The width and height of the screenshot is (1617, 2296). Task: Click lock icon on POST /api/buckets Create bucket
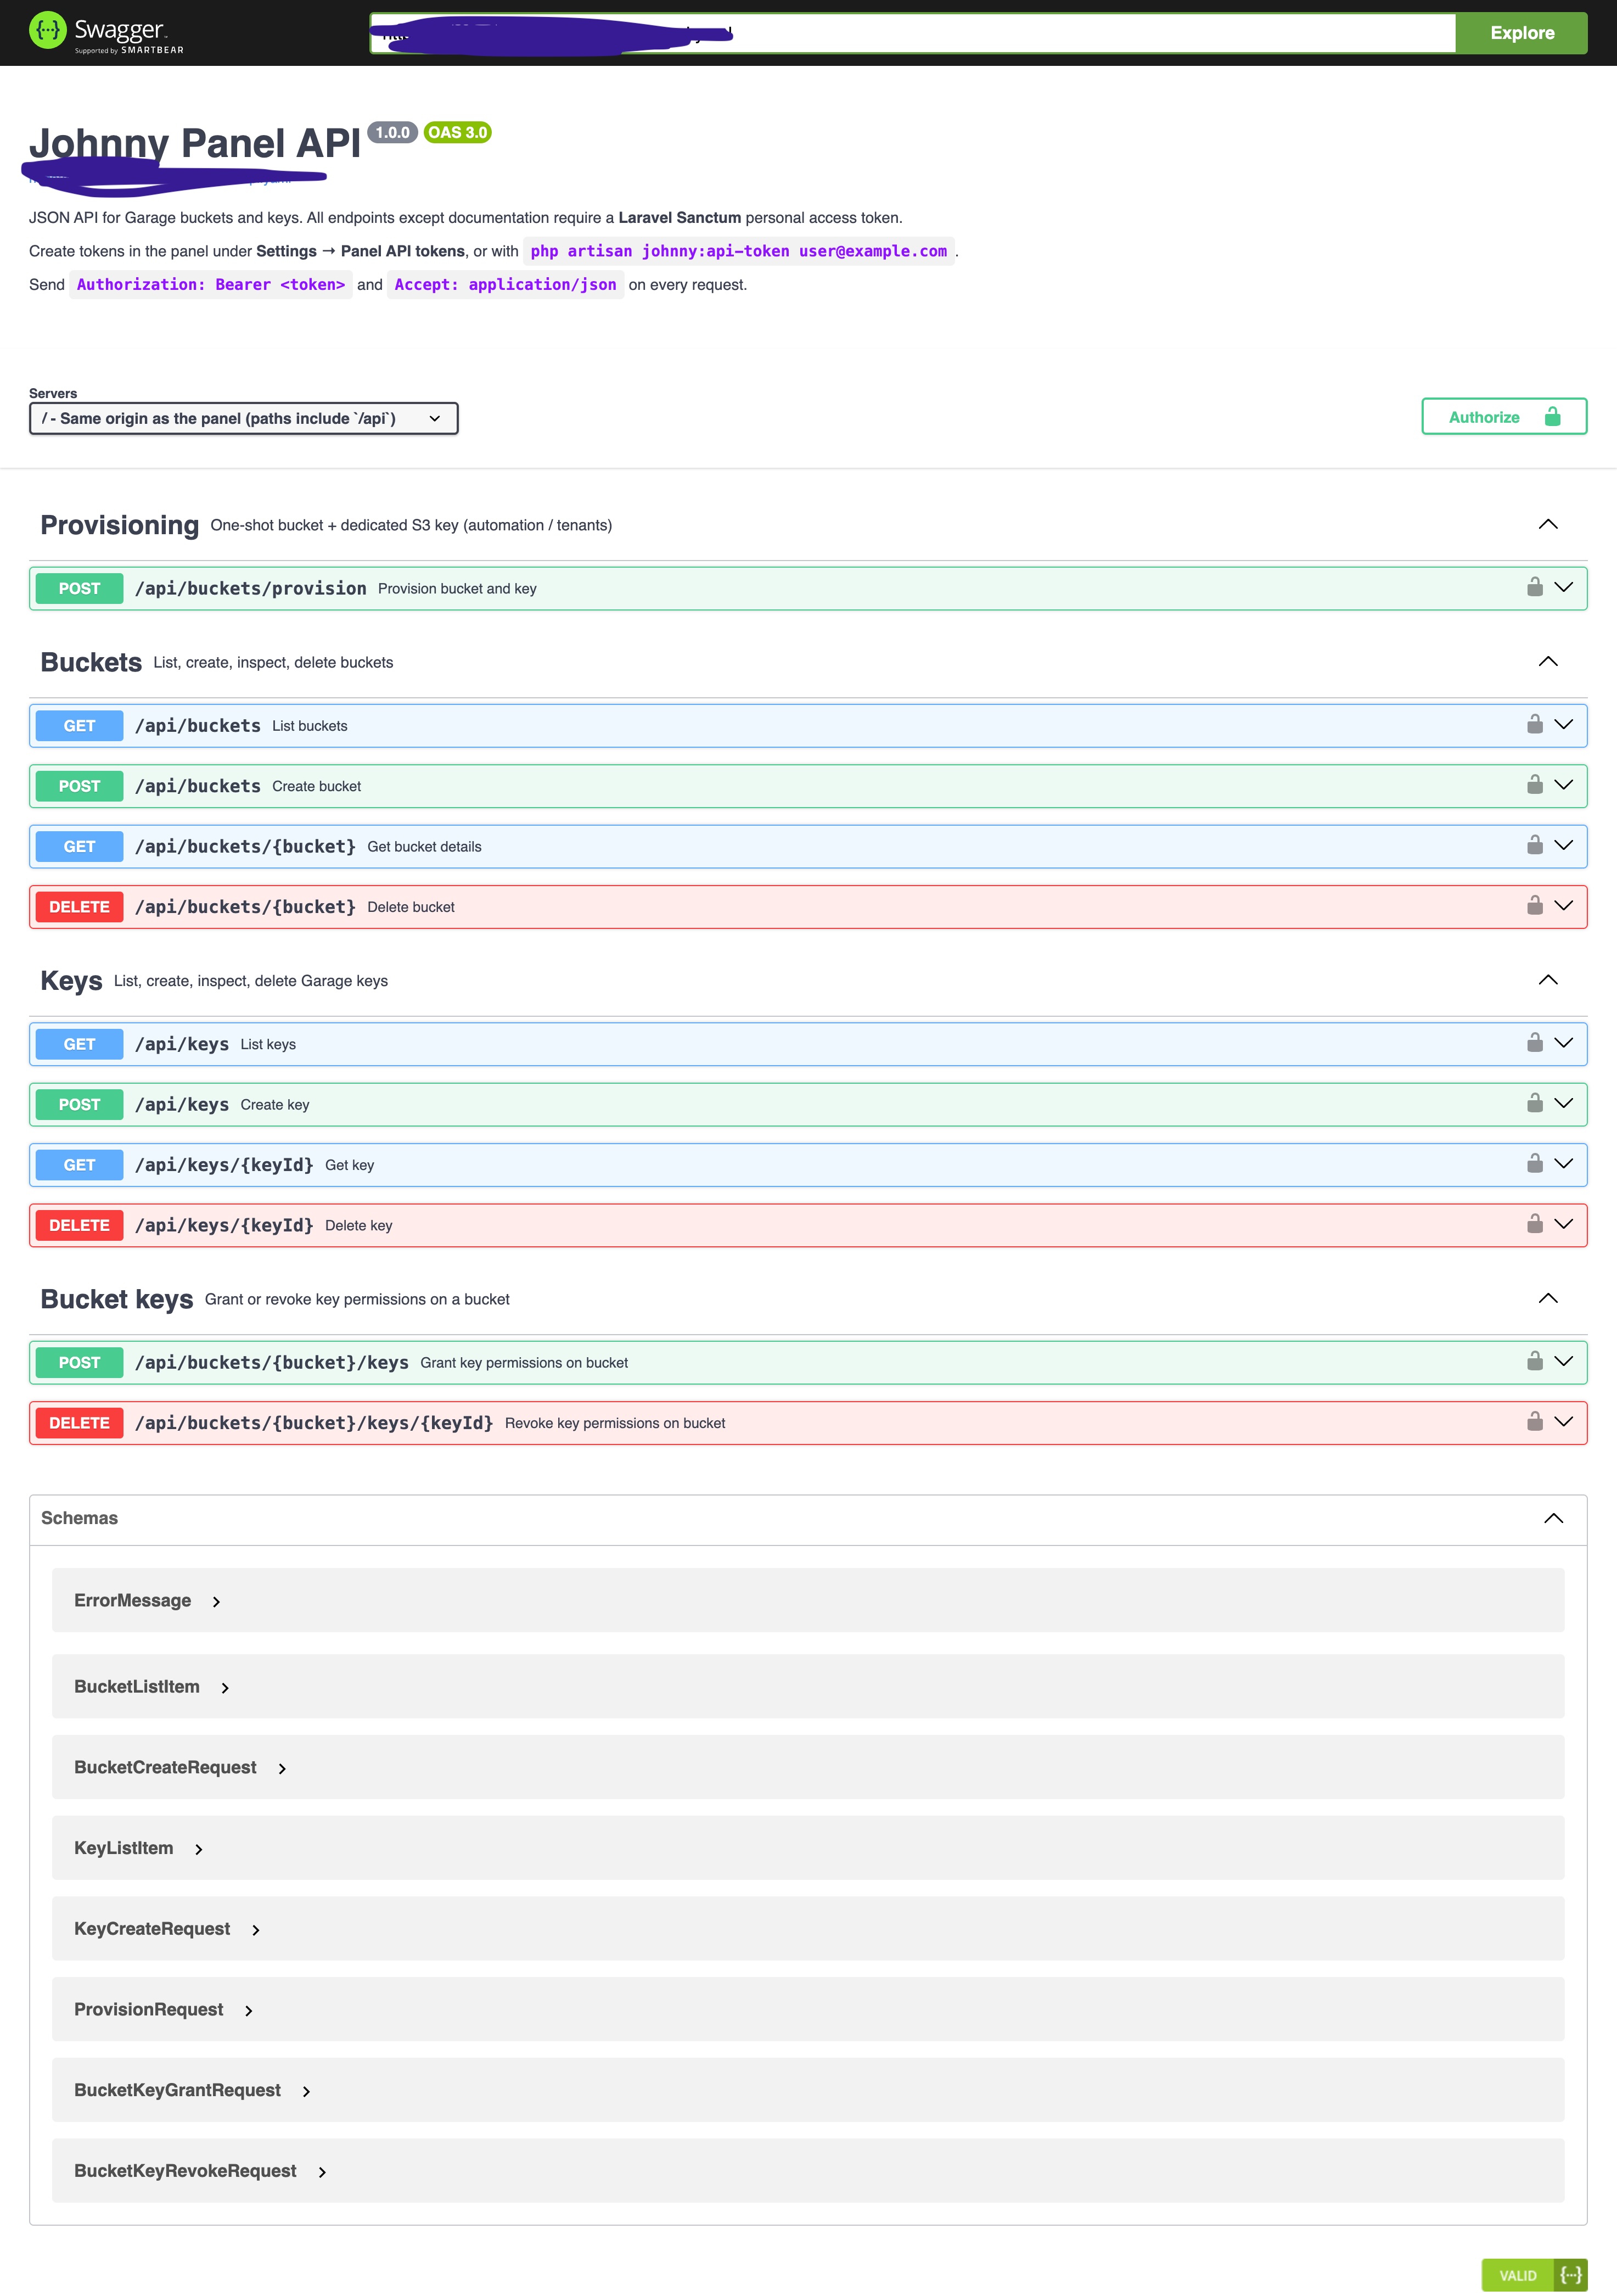coord(1535,785)
